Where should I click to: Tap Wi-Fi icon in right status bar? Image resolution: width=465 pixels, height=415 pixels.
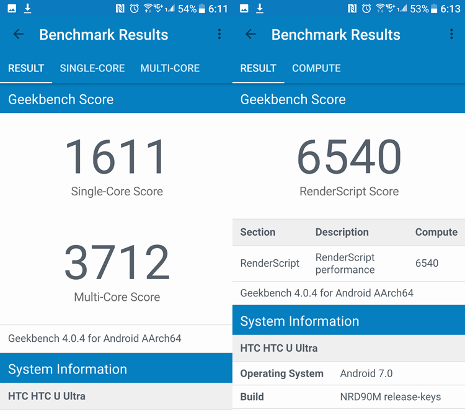tap(380, 8)
